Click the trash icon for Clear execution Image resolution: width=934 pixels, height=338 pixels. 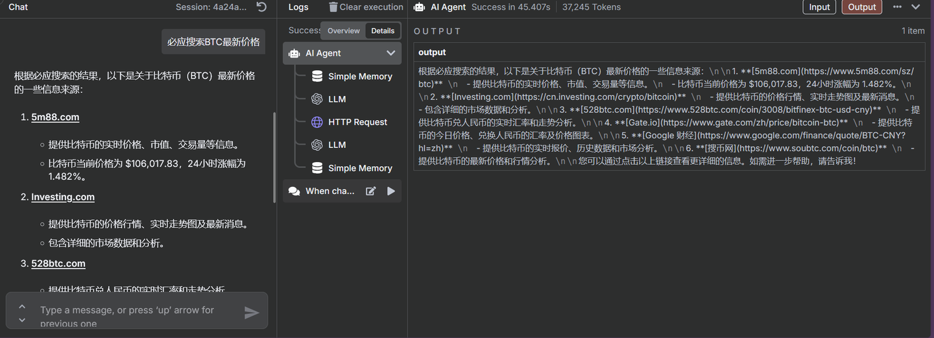click(333, 7)
